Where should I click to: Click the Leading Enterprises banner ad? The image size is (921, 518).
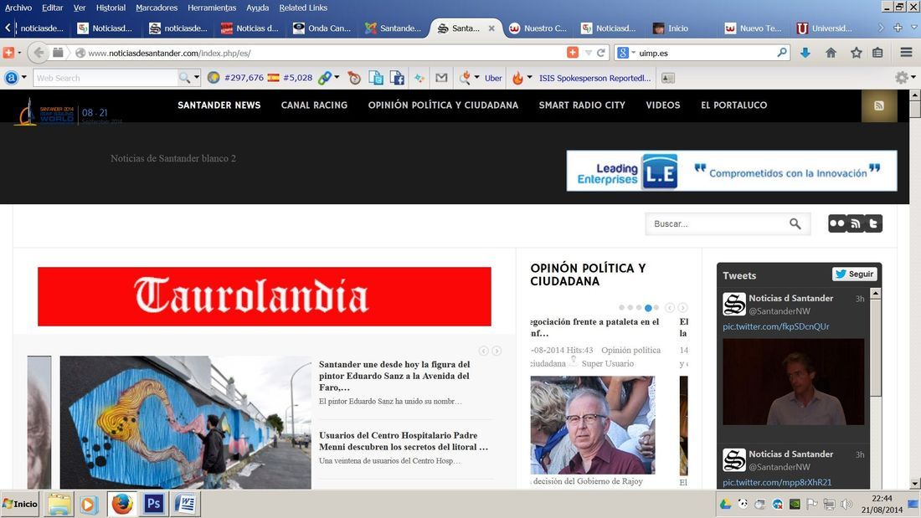731,171
